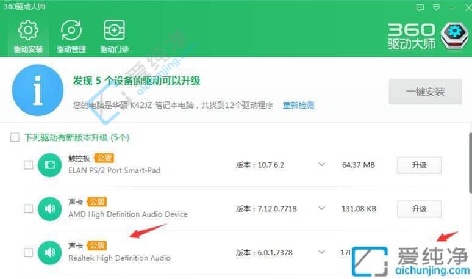Tick the select-all 下列驱动有新版本升级 checkbox
Viewport: 472px width, 279px height.
click(15, 137)
